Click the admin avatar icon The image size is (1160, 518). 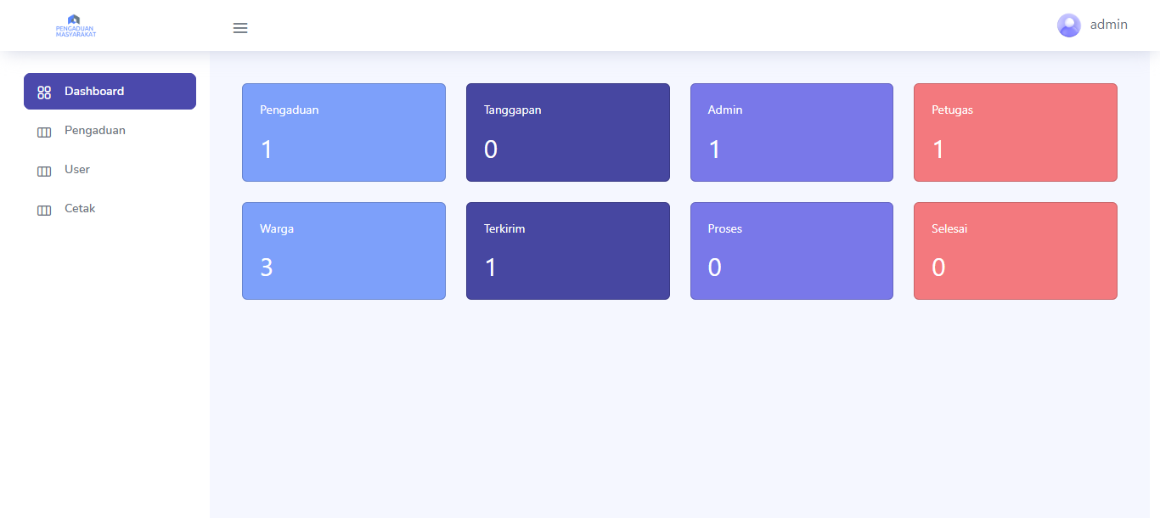[x=1068, y=25]
